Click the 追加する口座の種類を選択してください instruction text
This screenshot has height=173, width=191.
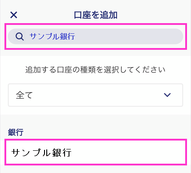point(95,70)
